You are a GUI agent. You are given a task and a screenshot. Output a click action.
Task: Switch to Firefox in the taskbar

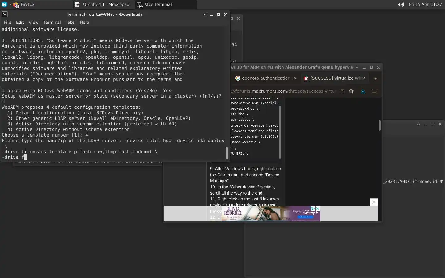(42, 4)
